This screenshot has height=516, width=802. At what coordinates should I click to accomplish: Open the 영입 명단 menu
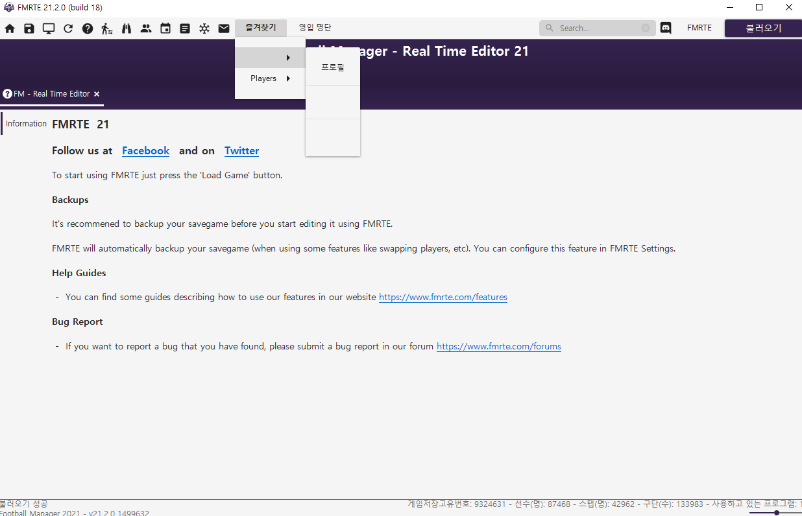[315, 28]
